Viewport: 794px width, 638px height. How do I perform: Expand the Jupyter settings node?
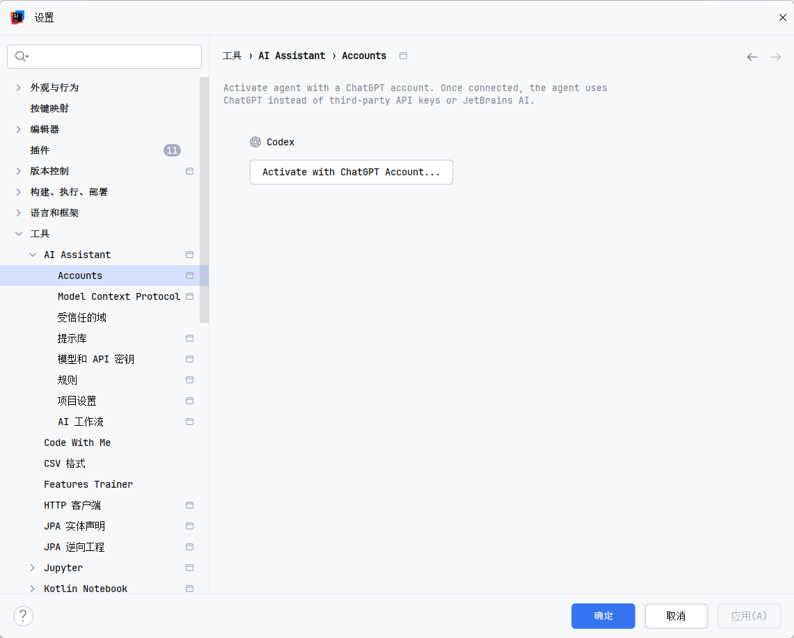(x=33, y=568)
